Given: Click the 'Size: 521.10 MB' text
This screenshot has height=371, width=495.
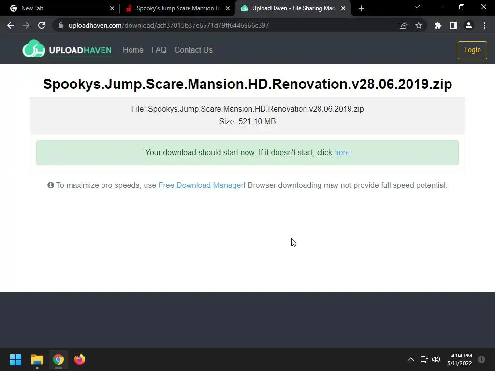Looking at the screenshot, I should pyautogui.click(x=247, y=121).
